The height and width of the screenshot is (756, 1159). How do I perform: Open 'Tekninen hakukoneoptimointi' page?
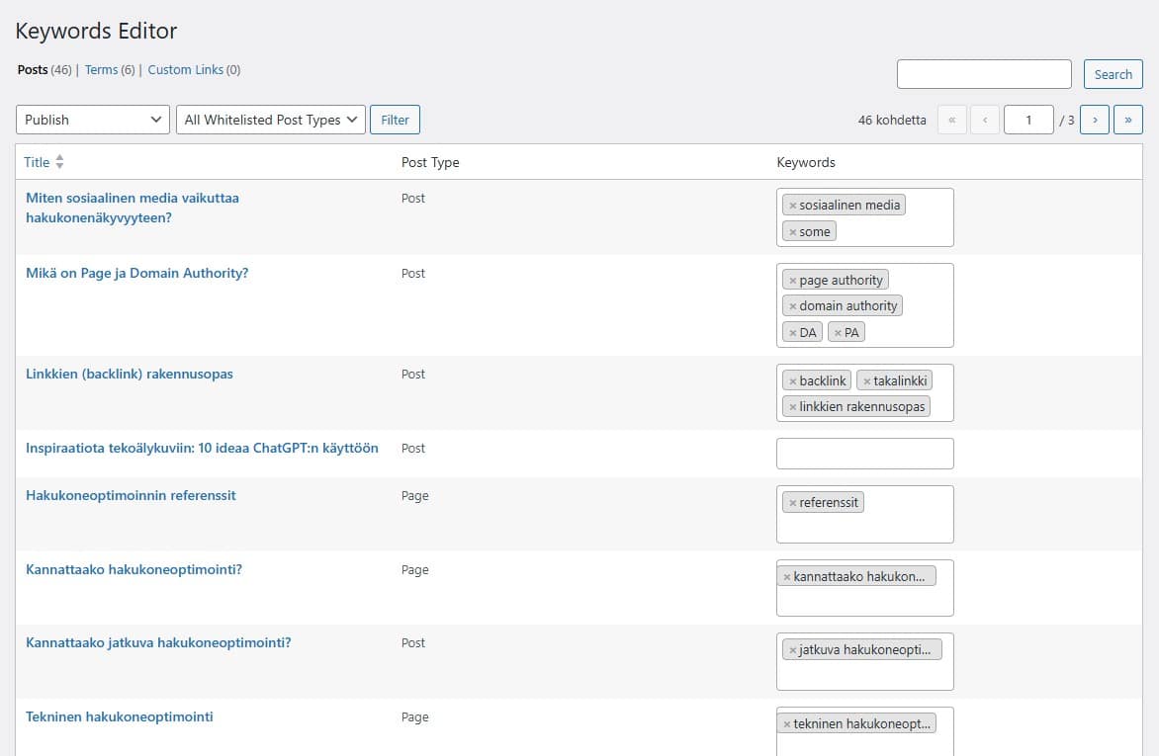(119, 716)
